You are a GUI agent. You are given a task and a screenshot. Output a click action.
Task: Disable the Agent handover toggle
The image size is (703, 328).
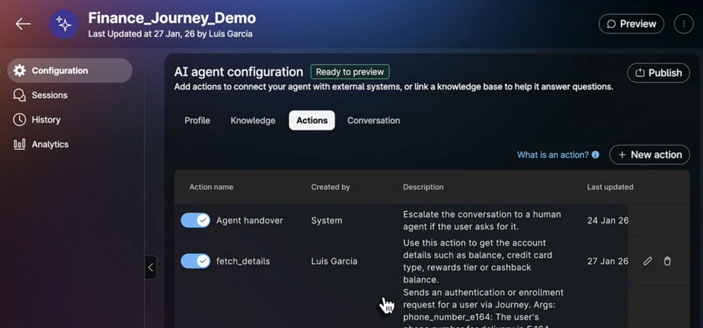tap(196, 220)
